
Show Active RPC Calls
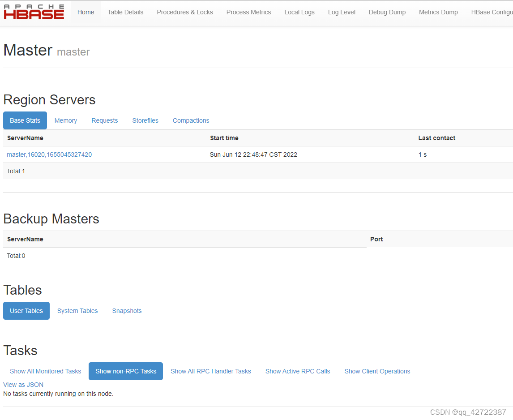[297, 371]
